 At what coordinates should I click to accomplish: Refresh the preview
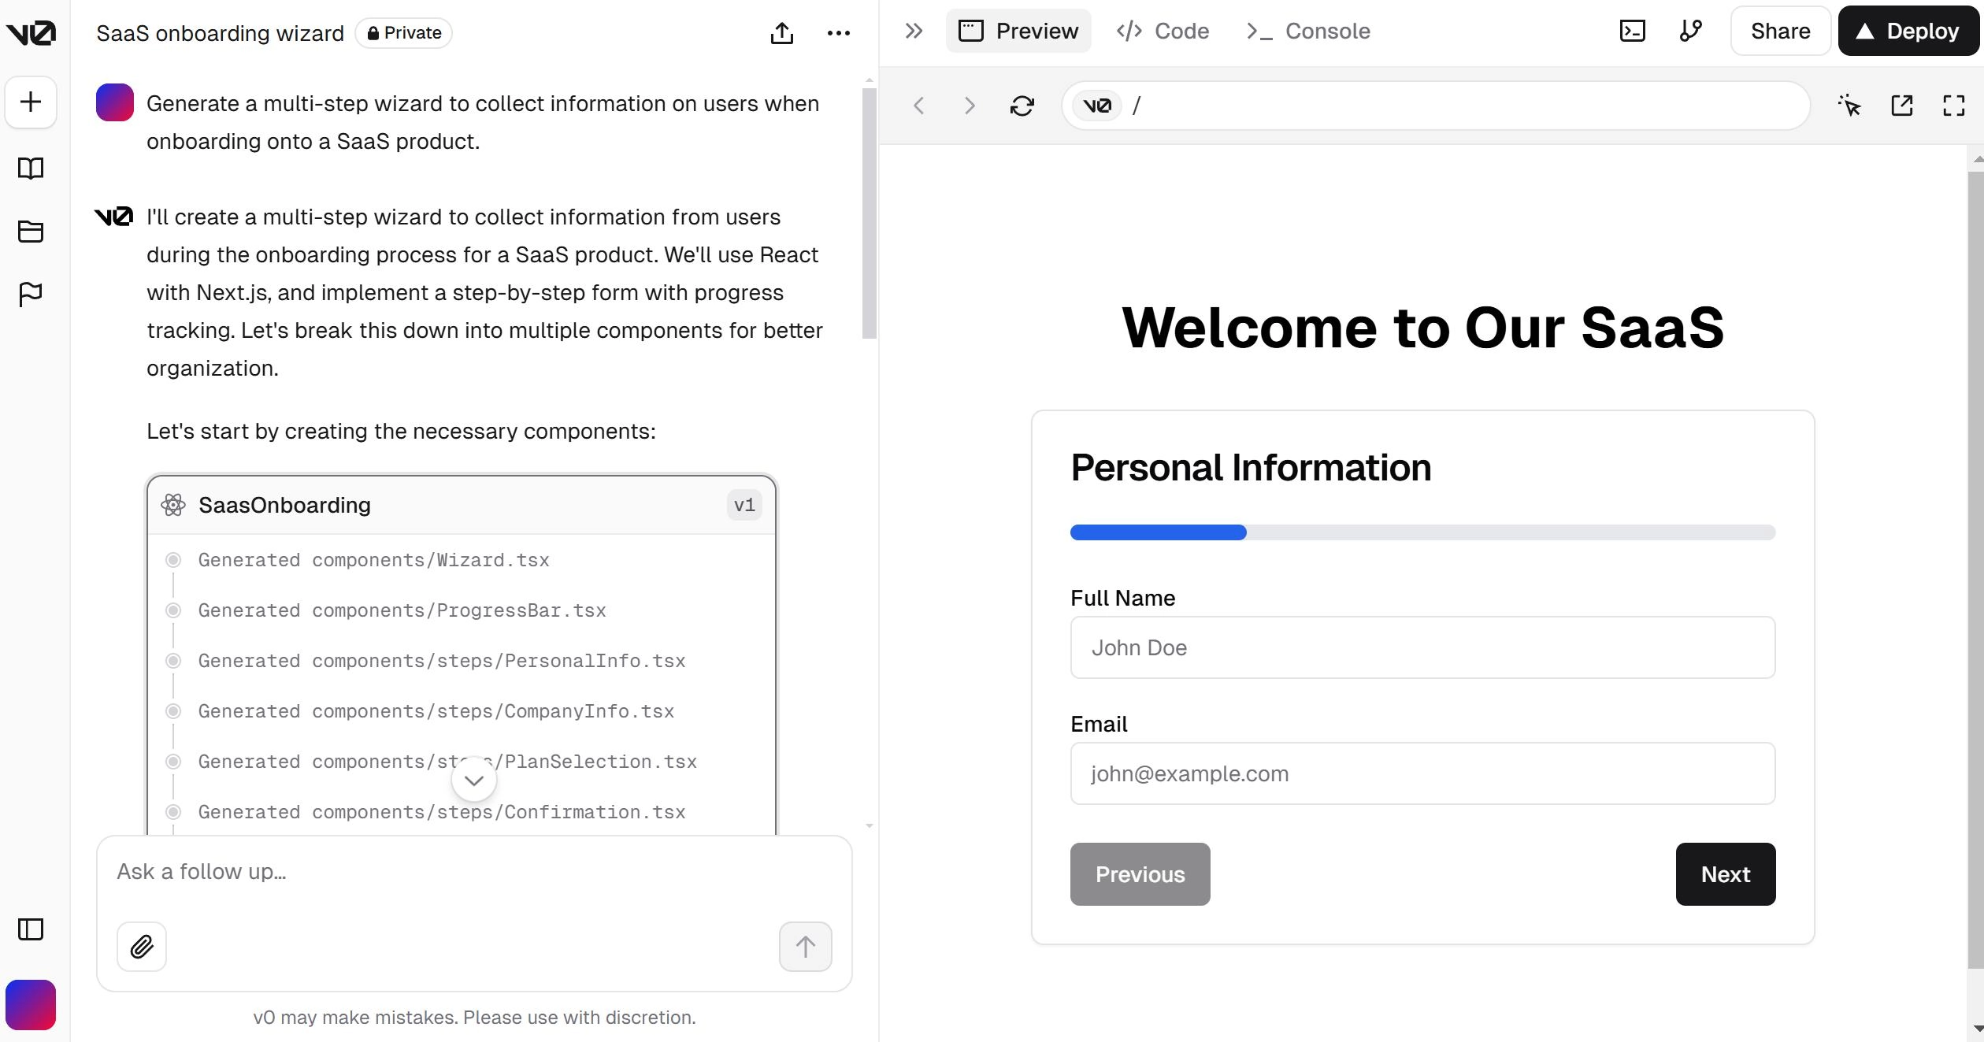(x=1022, y=106)
